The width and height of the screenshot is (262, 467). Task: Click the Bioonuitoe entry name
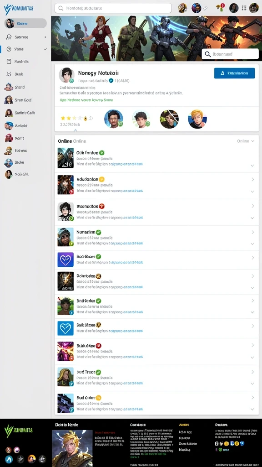[x=87, y=206]
